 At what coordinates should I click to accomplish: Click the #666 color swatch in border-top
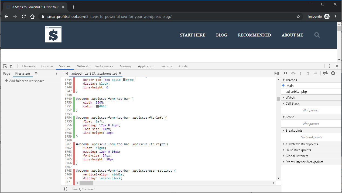124,80
